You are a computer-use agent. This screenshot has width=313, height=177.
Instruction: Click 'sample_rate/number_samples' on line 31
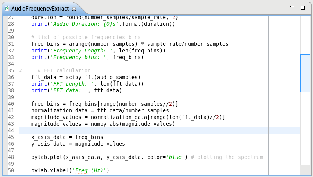tap(188, 44)
